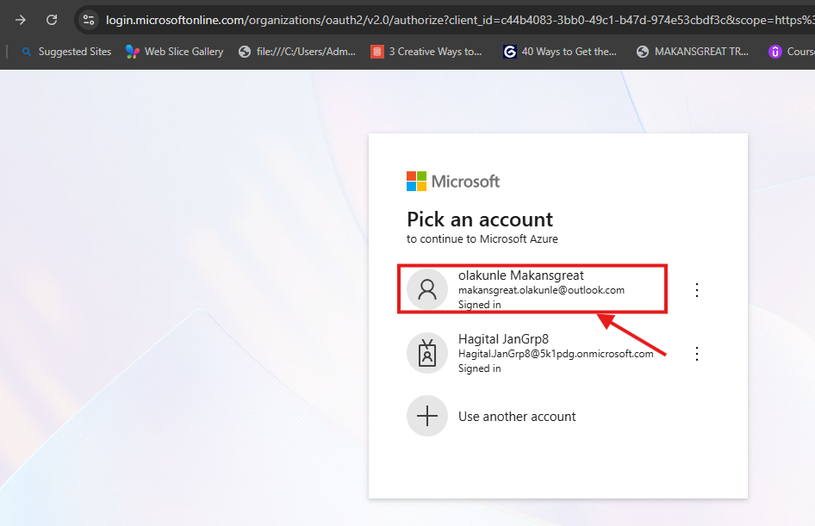Open options menu for Hagital JanGrp8 account
The height and width of the screenshot is (526, 815).
point(697,354)
